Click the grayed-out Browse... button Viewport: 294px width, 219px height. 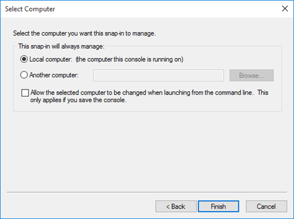[x=252, y=76]
